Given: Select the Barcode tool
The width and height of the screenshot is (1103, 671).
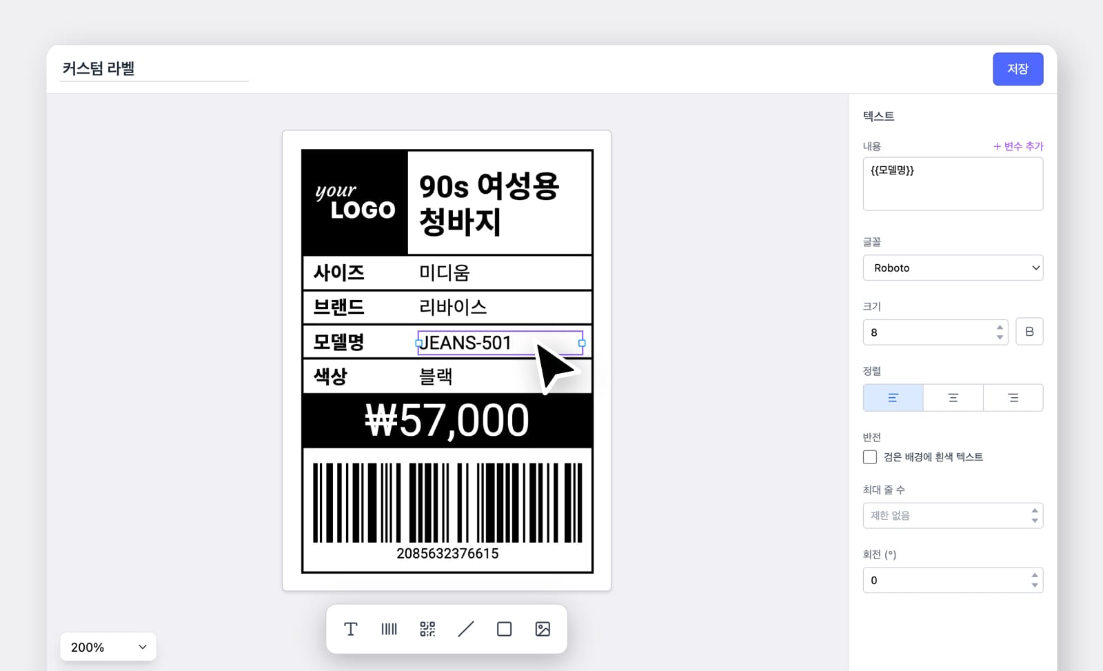Looking at the screenshot, I should (389, 629).
